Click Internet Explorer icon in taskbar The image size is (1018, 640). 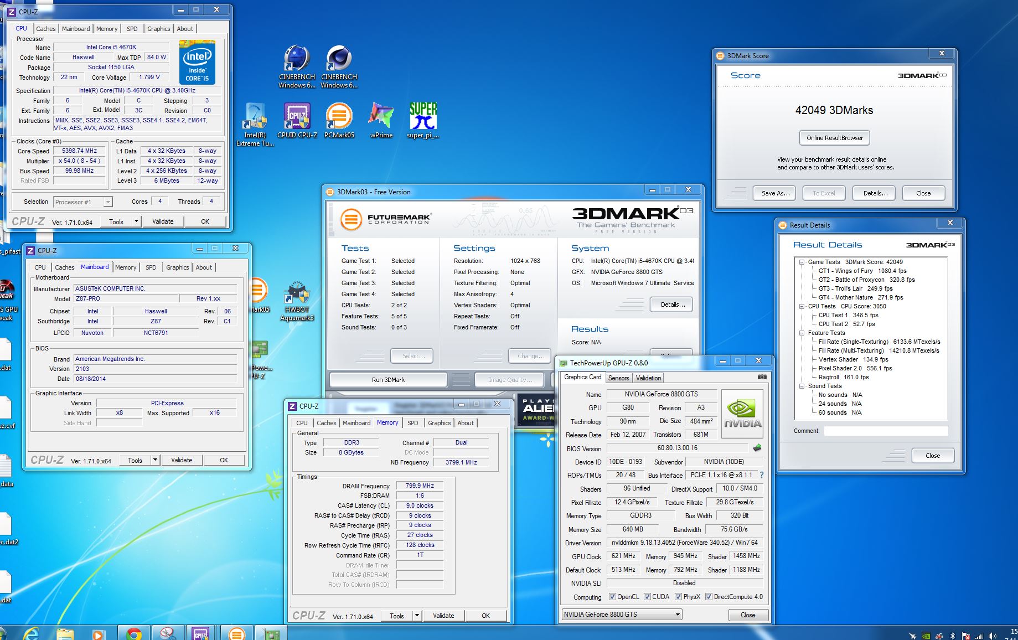click(31, 633)
